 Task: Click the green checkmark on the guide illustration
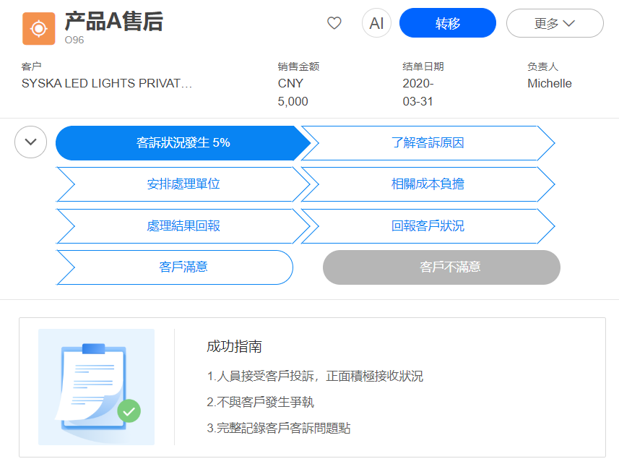129,411
